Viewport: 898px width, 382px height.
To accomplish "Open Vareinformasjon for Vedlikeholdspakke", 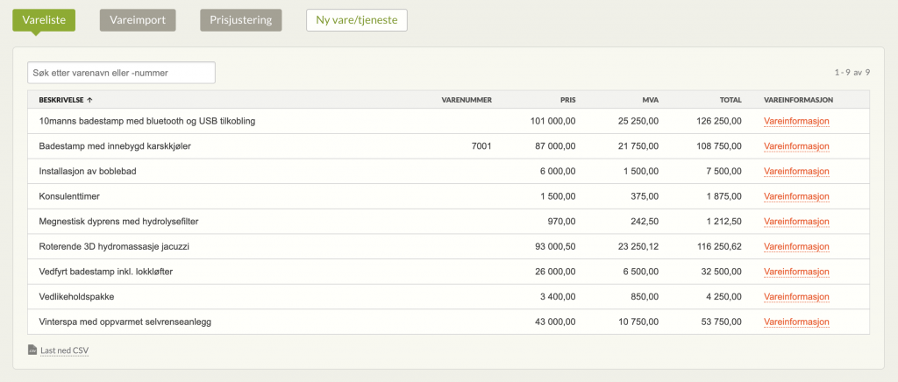I will click(x=796, y=297).
